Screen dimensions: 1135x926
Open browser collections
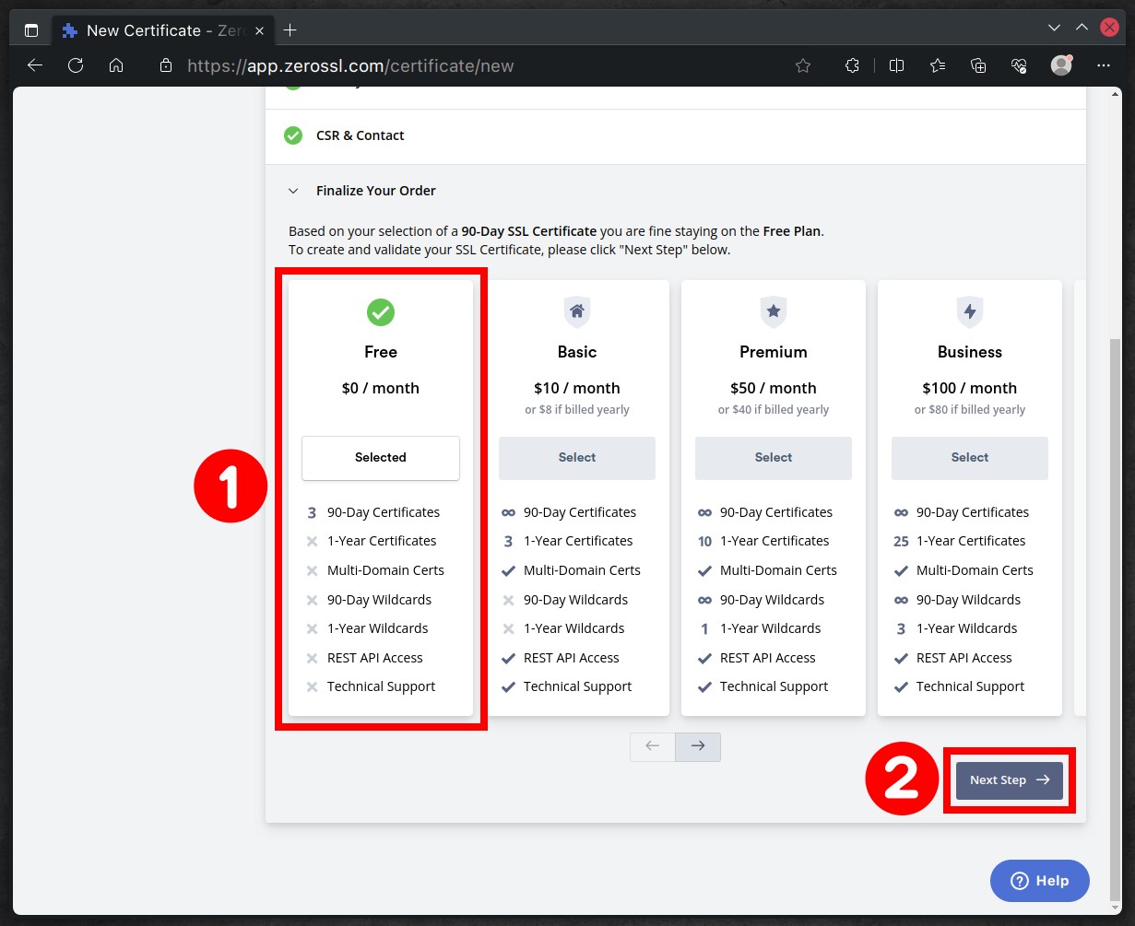(x=978, y=65)
